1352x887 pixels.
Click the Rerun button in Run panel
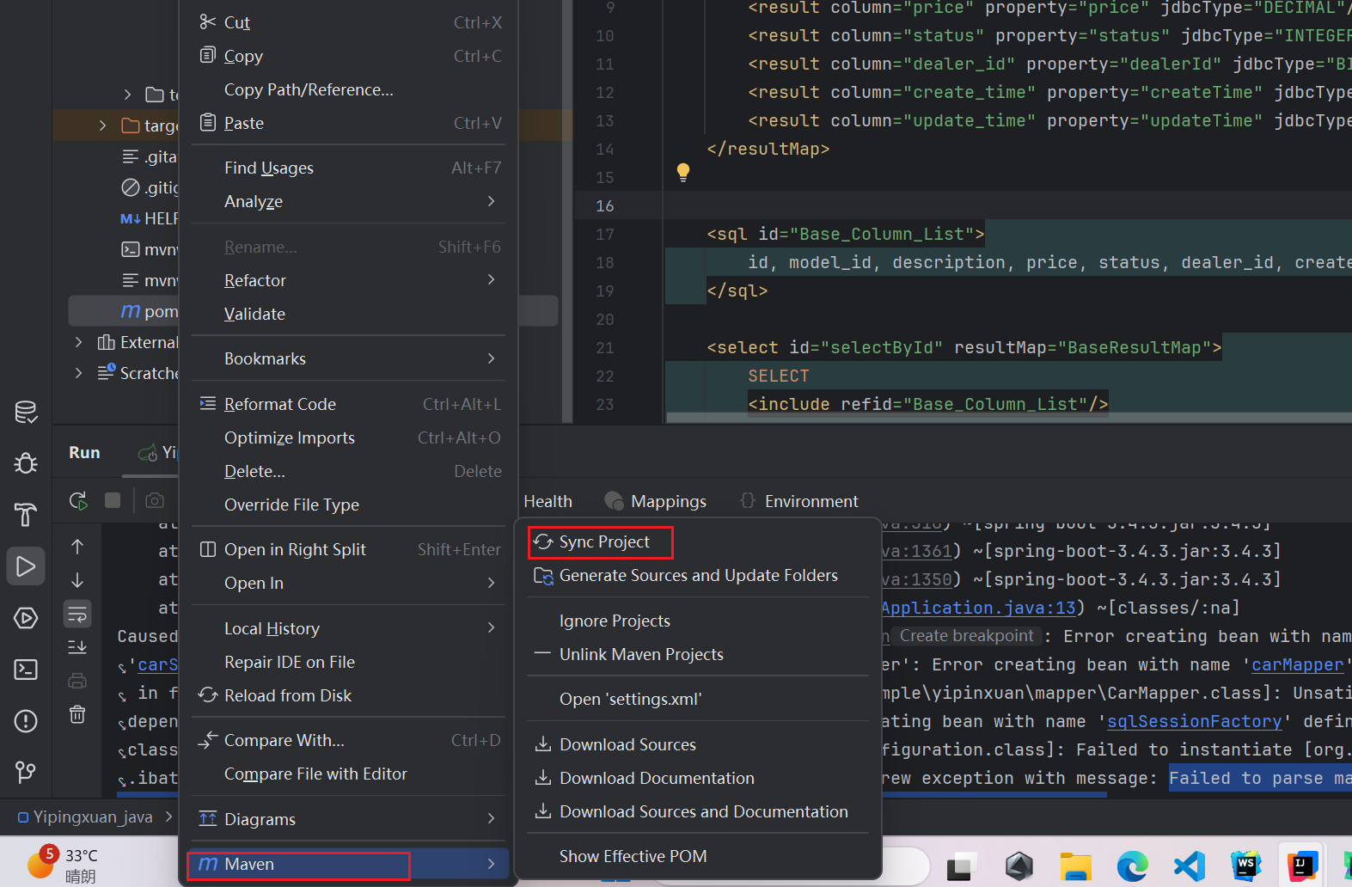[x=78, y=500]
